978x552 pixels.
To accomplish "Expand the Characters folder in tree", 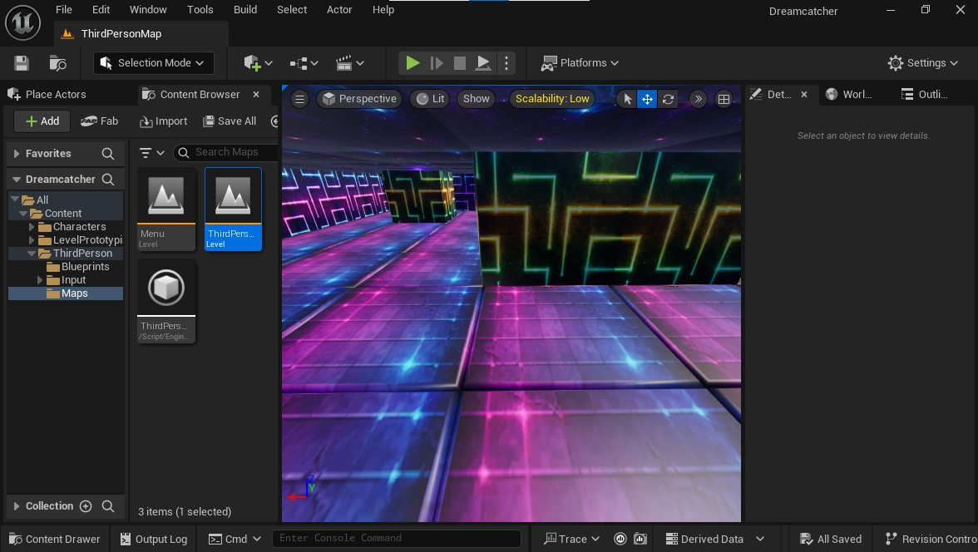I will tap(32, 227).
